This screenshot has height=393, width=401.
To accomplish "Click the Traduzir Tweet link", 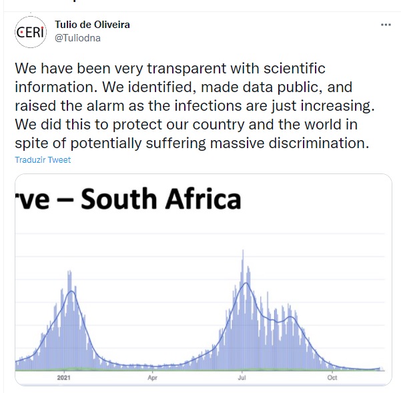I will [43, 160].
